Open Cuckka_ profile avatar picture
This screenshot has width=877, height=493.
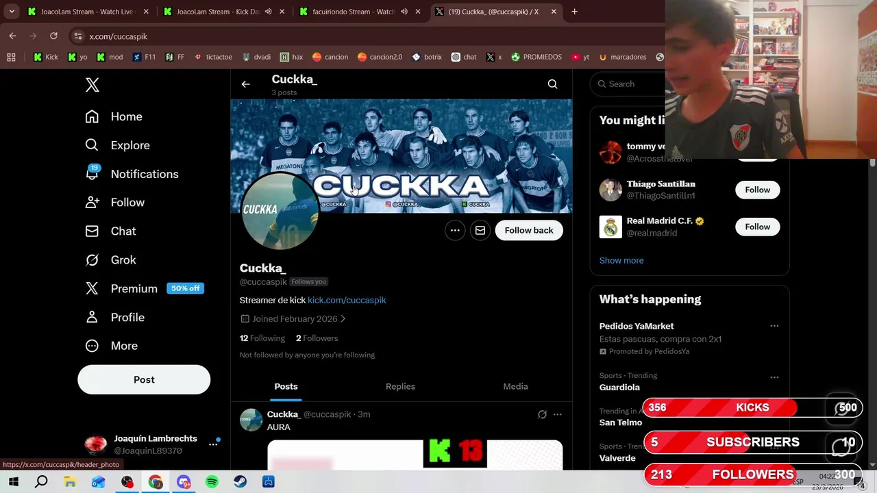280,211
